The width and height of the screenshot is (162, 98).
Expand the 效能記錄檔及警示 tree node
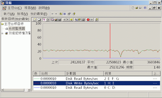[2, 33]
